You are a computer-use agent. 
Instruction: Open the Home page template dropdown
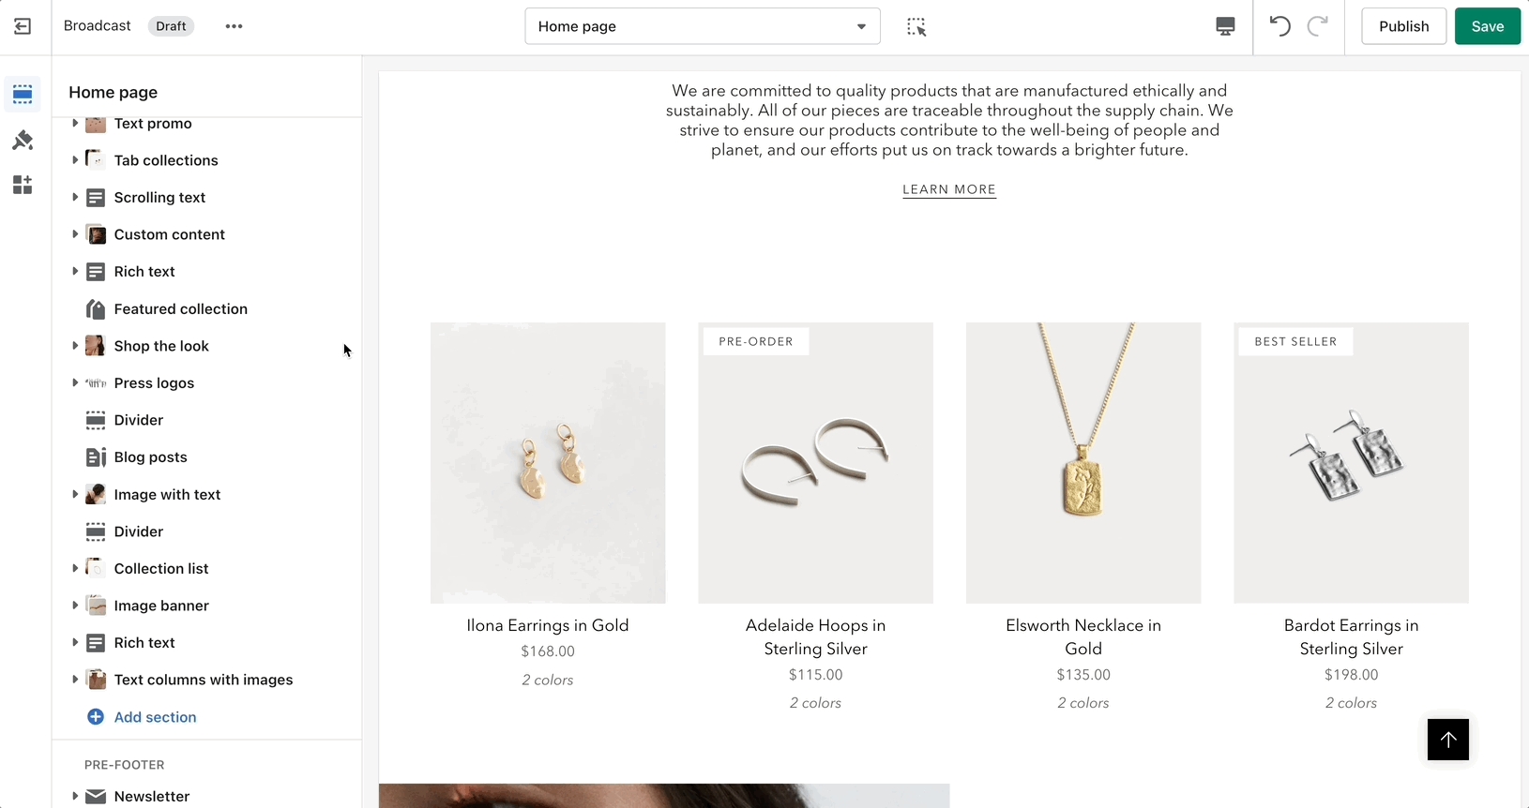pyautogui.click(x=702, y=26)
